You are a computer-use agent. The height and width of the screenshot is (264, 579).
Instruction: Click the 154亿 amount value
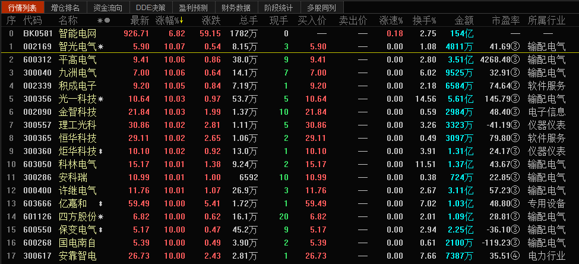(461, 34)
